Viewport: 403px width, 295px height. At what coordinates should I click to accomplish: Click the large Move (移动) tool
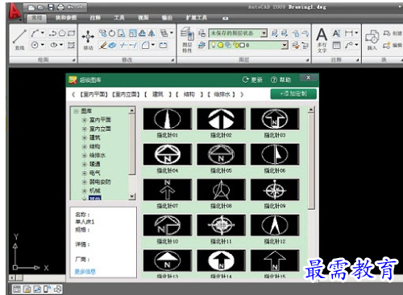click(88, 39)
